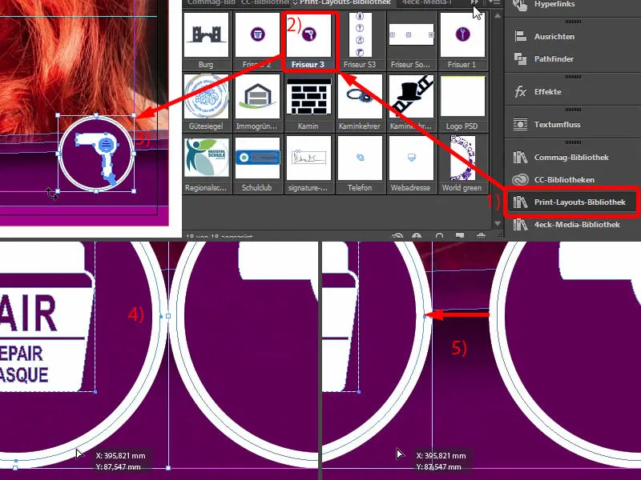Click the placed hair dryer logo on canvas
This screenshot has width=641, height=480.
click(96, 154)
